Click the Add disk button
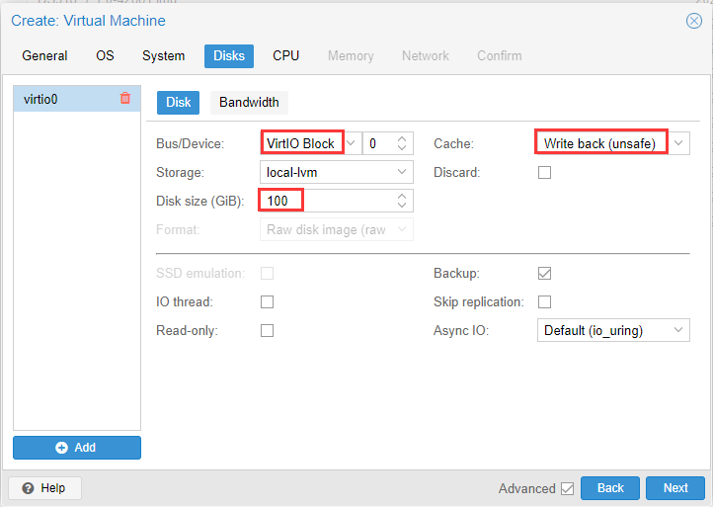The width and height of the screenshot is (713, 507). click(x=77, y=448)
